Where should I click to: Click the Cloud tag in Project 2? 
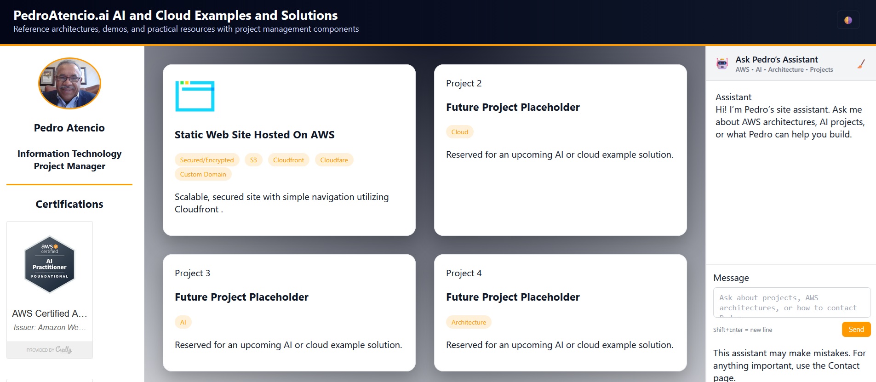pyautogui.click(x=459, y=132)
